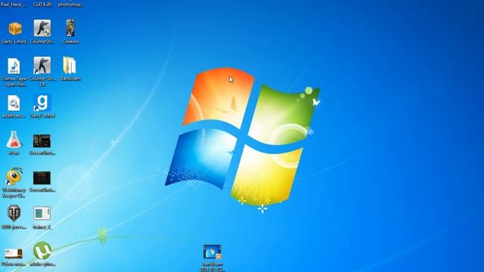The width and height of the screenshot is (484, 272).
Task: Select the teal window preview image file
Action: [x=42, y=213]
